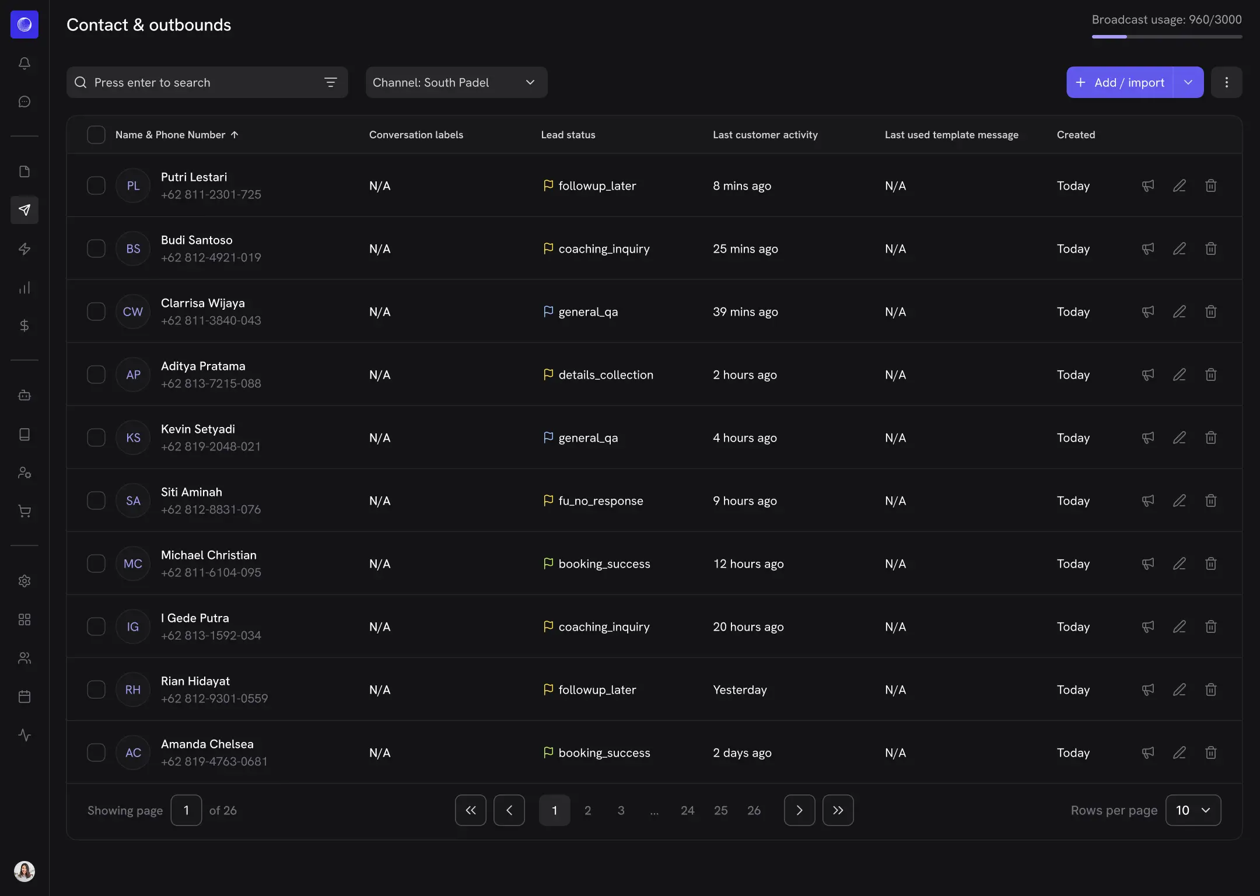Open the grid apps sidebar icon

[24, 619]
